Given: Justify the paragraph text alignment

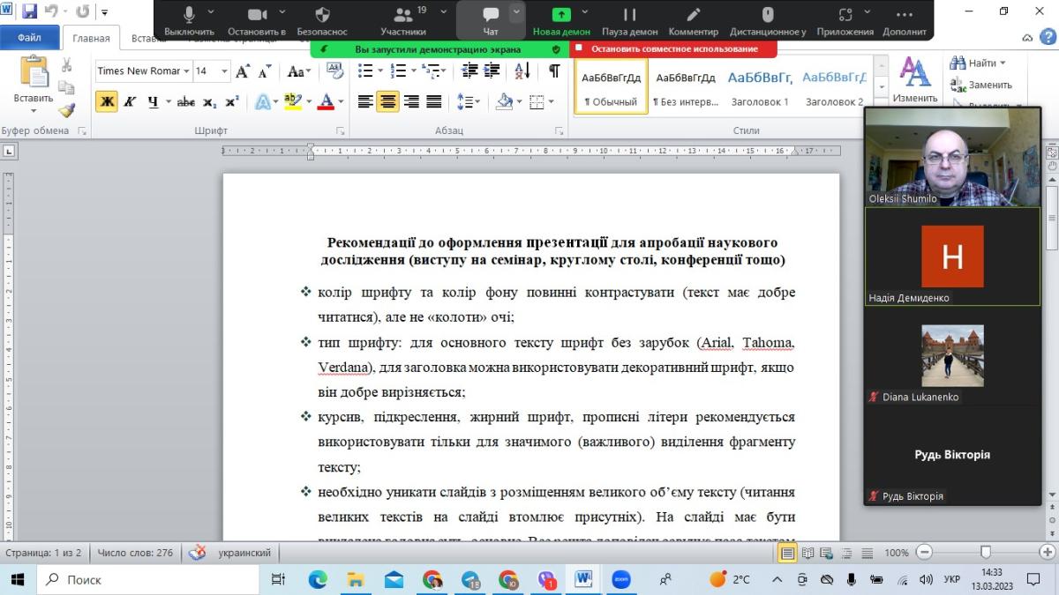Looking at the screenshot, I should 434,102.
